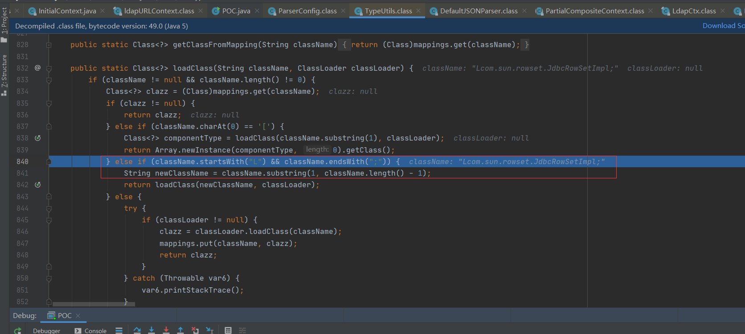Close the TypeUtils.class tab
Screen dimensions: 745x334
(x=418, y=11)
